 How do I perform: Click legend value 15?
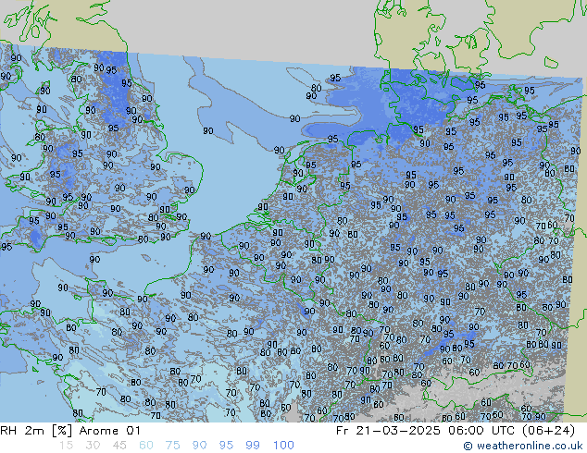pyautogui.click(x=66, y=446)
